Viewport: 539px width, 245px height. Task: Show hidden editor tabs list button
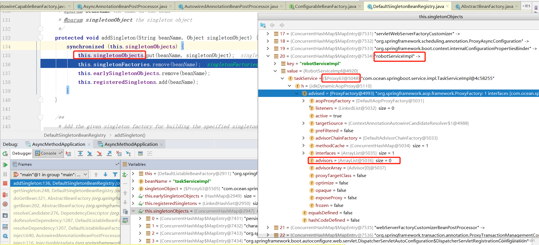point(527,6)
